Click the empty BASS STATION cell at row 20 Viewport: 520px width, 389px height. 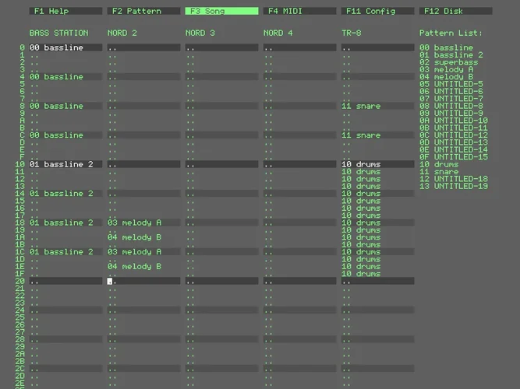pos(65,281)
